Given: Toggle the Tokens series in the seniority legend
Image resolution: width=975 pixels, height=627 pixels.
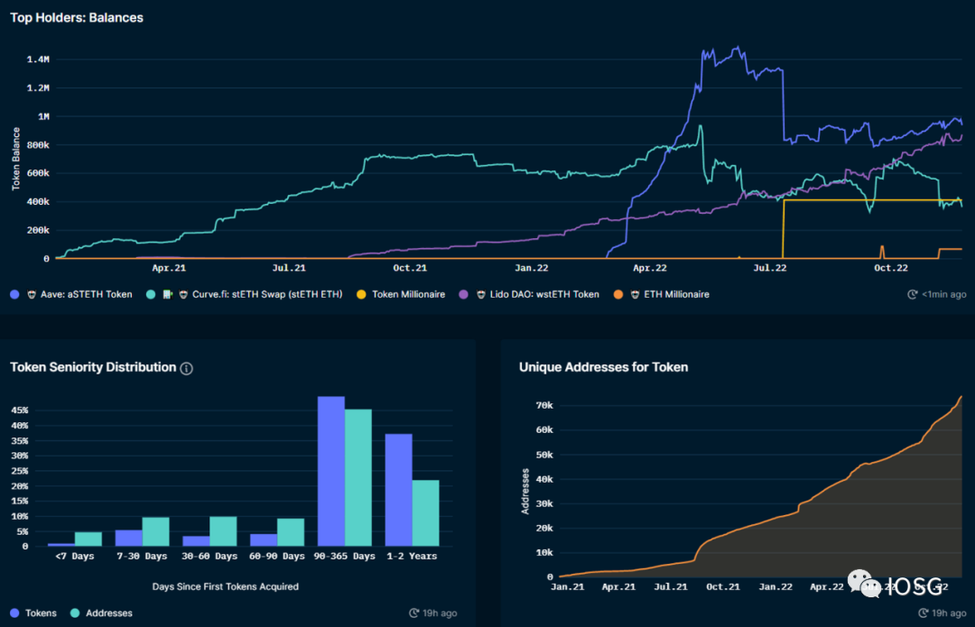Looking at the screenshot, I should click(x=32, y=613).
